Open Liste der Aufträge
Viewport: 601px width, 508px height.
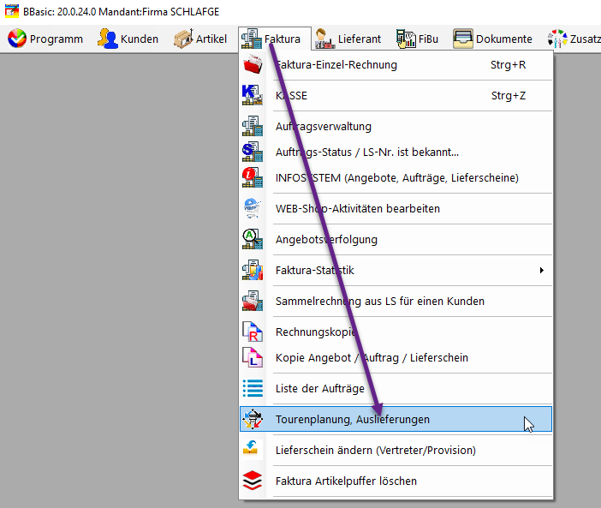pyautogui.click(x=396, y=388)
